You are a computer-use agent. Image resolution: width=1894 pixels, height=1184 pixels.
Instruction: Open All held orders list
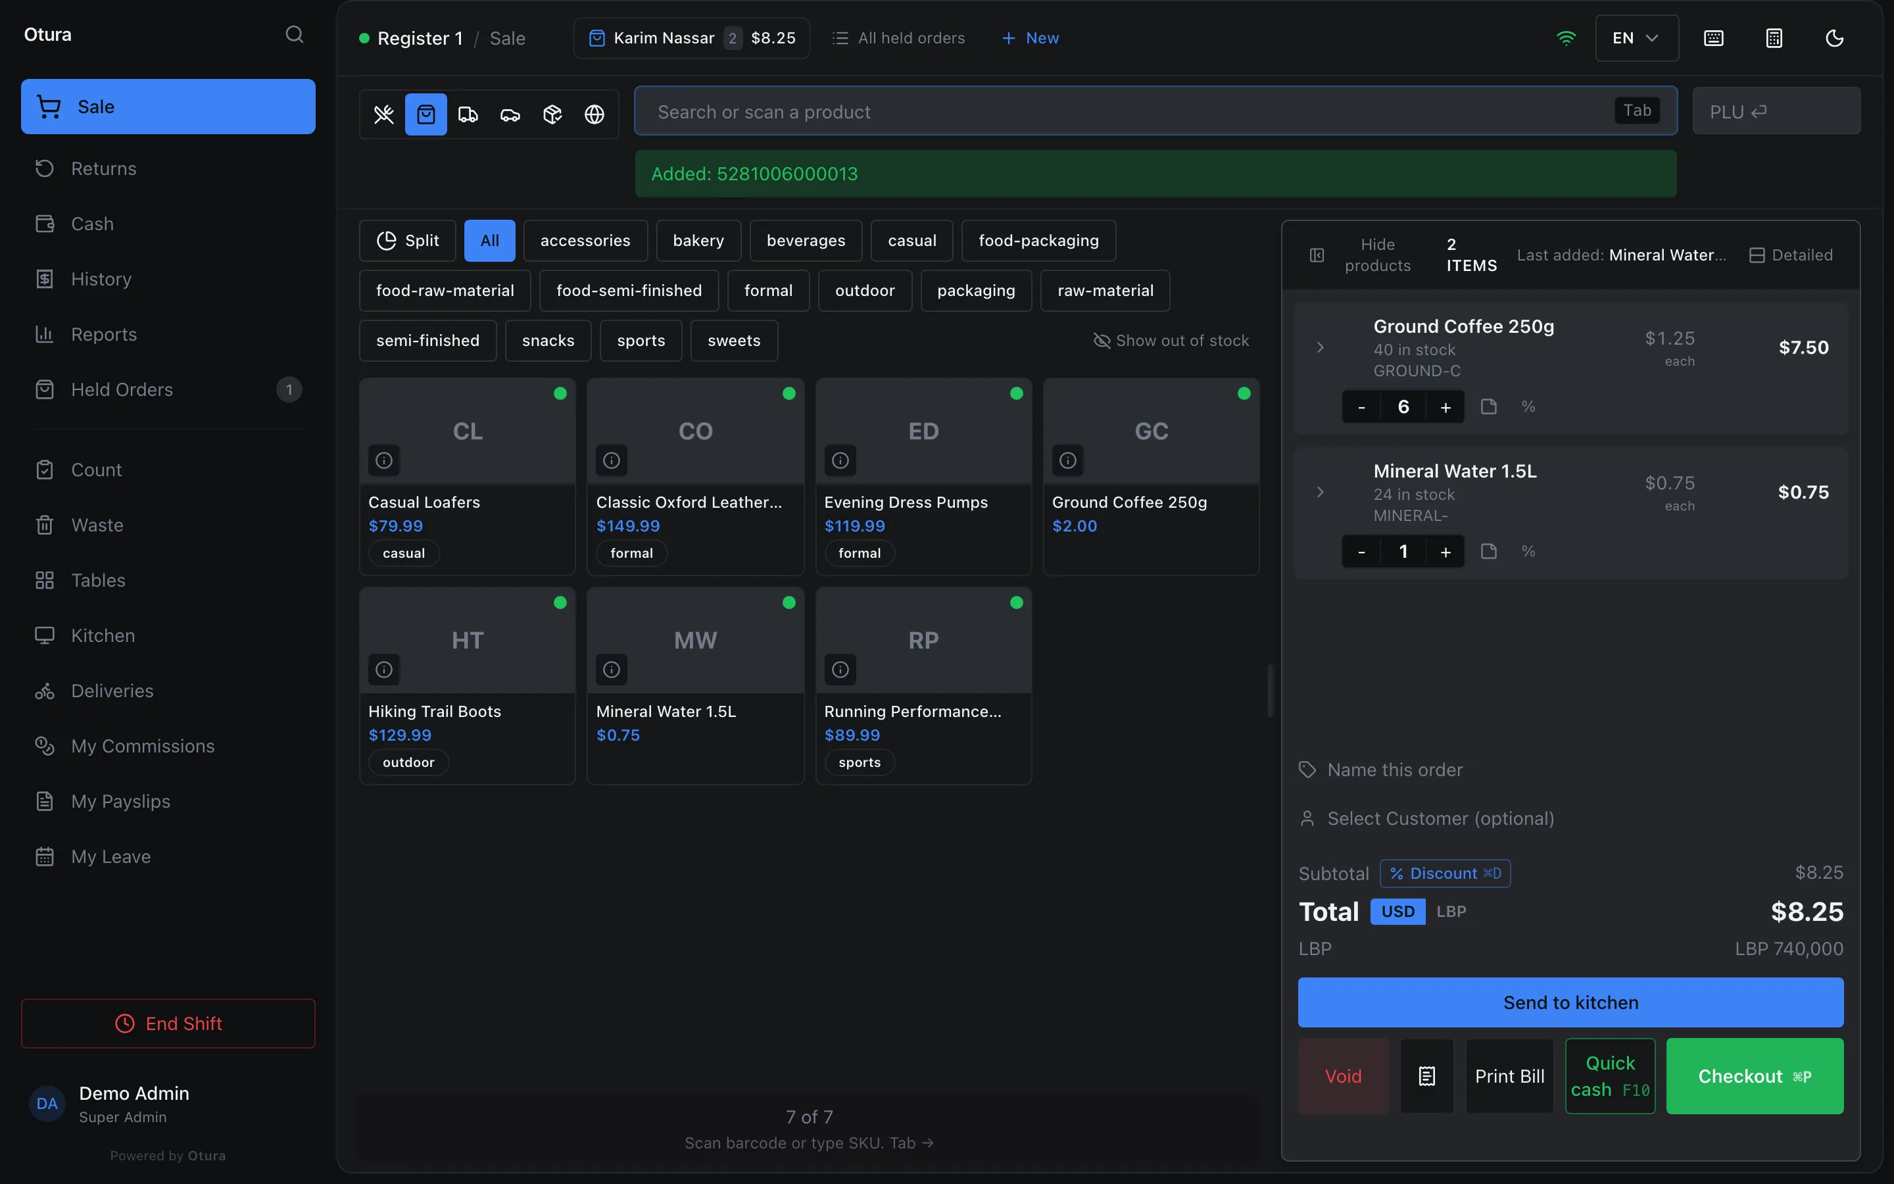click(x=898, y=38)
